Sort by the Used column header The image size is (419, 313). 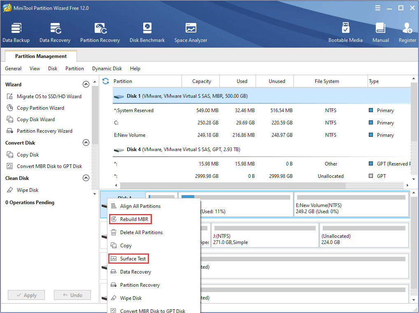pos(237,81)
